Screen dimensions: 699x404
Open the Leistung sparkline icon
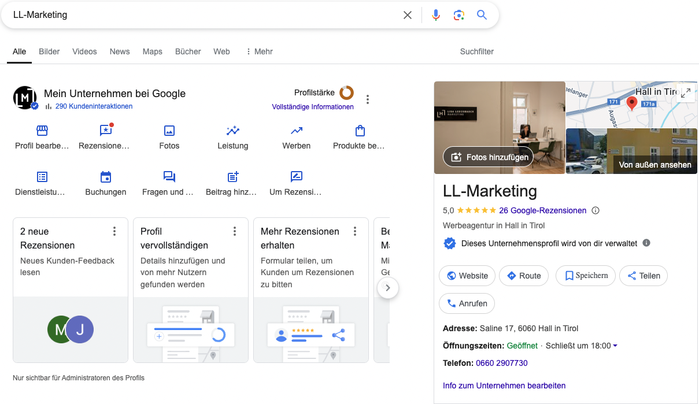click(233, 131)
